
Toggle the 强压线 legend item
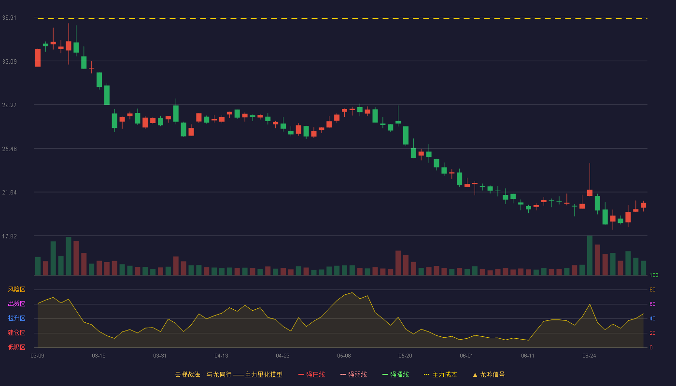coord(311,374)
